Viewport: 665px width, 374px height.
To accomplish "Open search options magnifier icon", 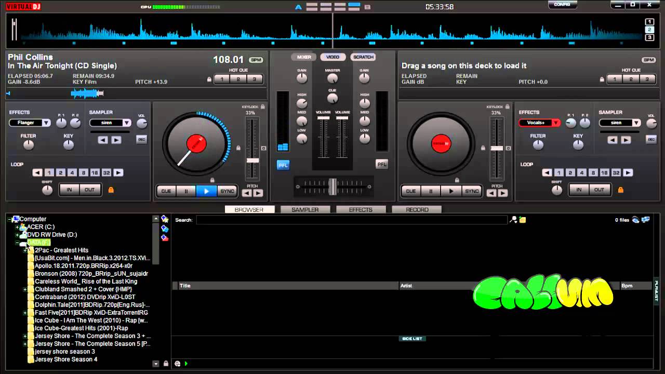I will [x=513, y=220].
